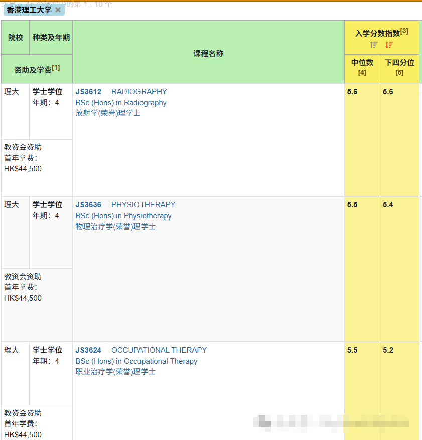This screenshot has height=440, width=422.
Task: Select the Occupational Therapy lower quartile 5.2
Action: pyautogui.click(x=388, y=350)
